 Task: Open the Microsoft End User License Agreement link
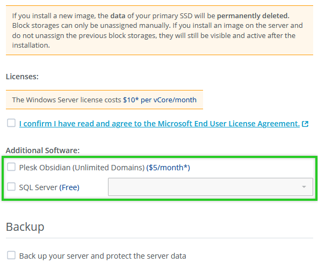[x=160, y=124]
